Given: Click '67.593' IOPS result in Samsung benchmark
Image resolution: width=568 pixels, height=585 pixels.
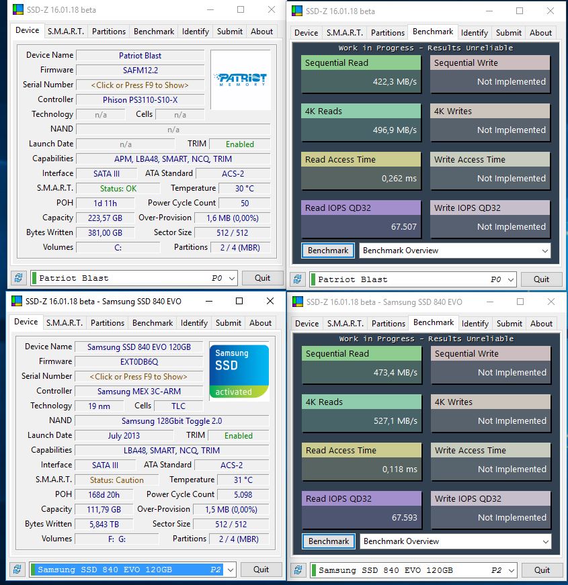Looking at the screenshot, I should [x=405, y=517].
